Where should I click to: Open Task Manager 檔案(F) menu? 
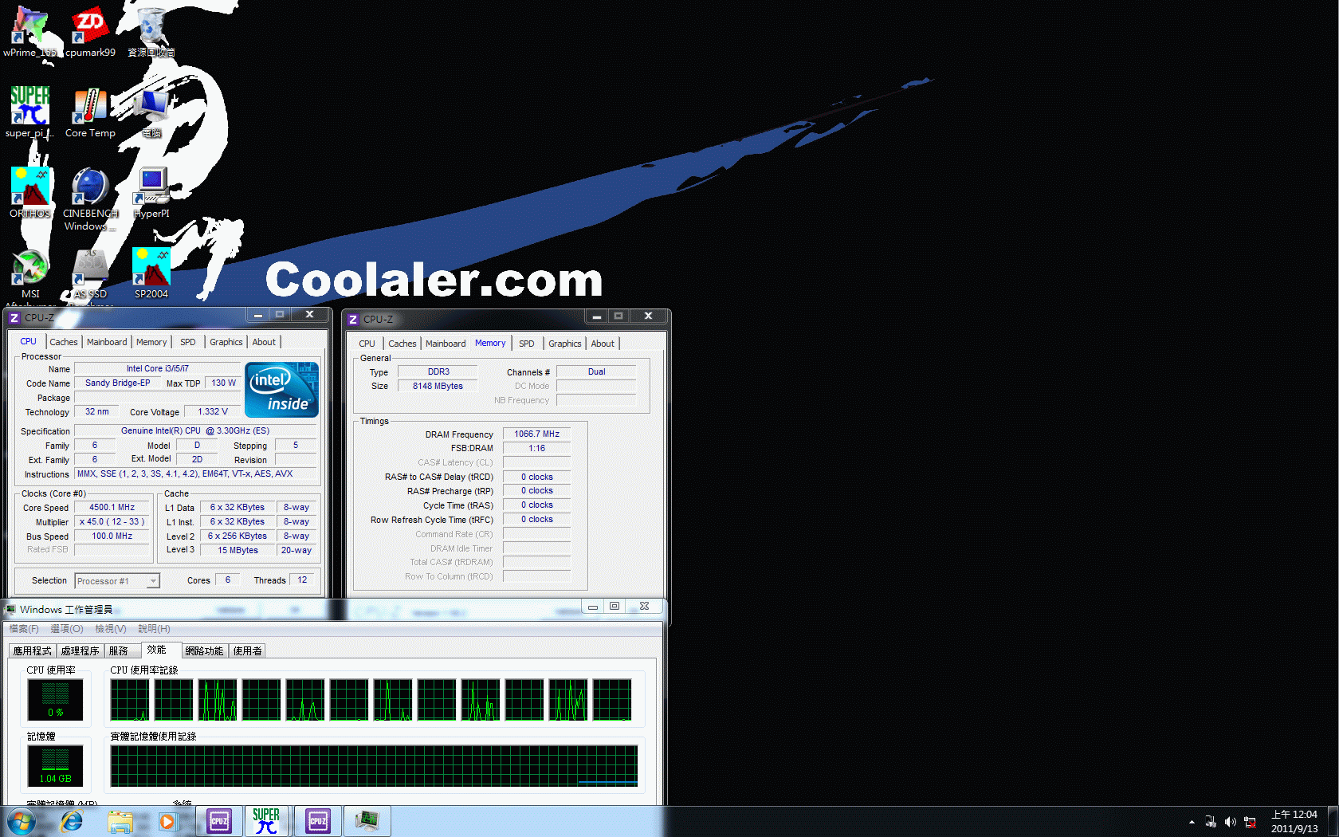pos(24,629)
